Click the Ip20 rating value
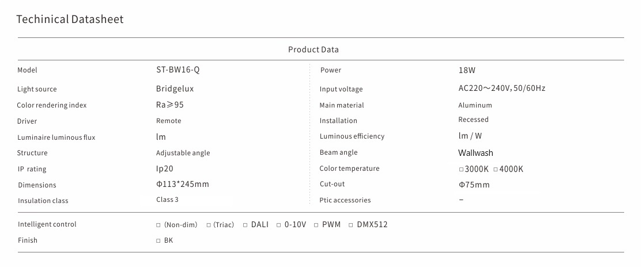 164,169
